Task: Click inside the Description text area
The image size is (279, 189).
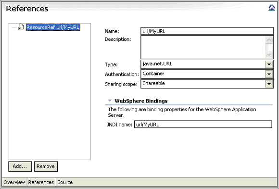Action: tap(203, 47)
